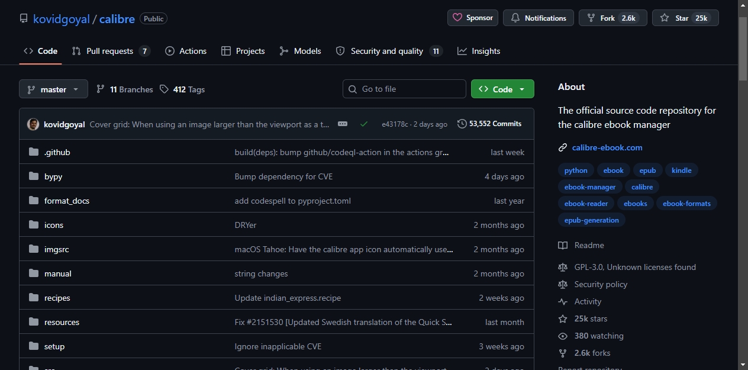The height and width of the screenshot is (370, 748).
Task: Select the ebook-reader topic tag
Action: [586, 204]
